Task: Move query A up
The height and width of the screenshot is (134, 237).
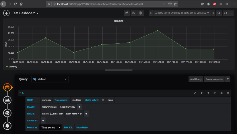Action: click(x=208, y=93)
